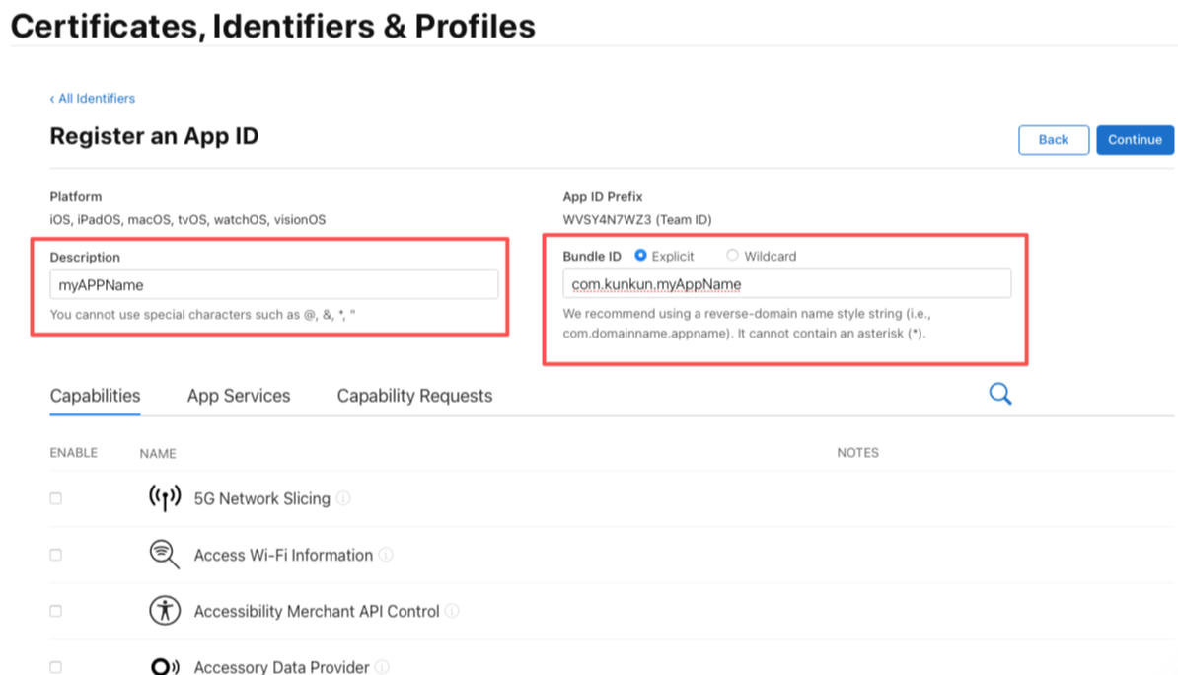The height and width of the screenshot is (675, 1178).
Task: Select the Explicit bundle ID radio button
Action: pos(641,256)
